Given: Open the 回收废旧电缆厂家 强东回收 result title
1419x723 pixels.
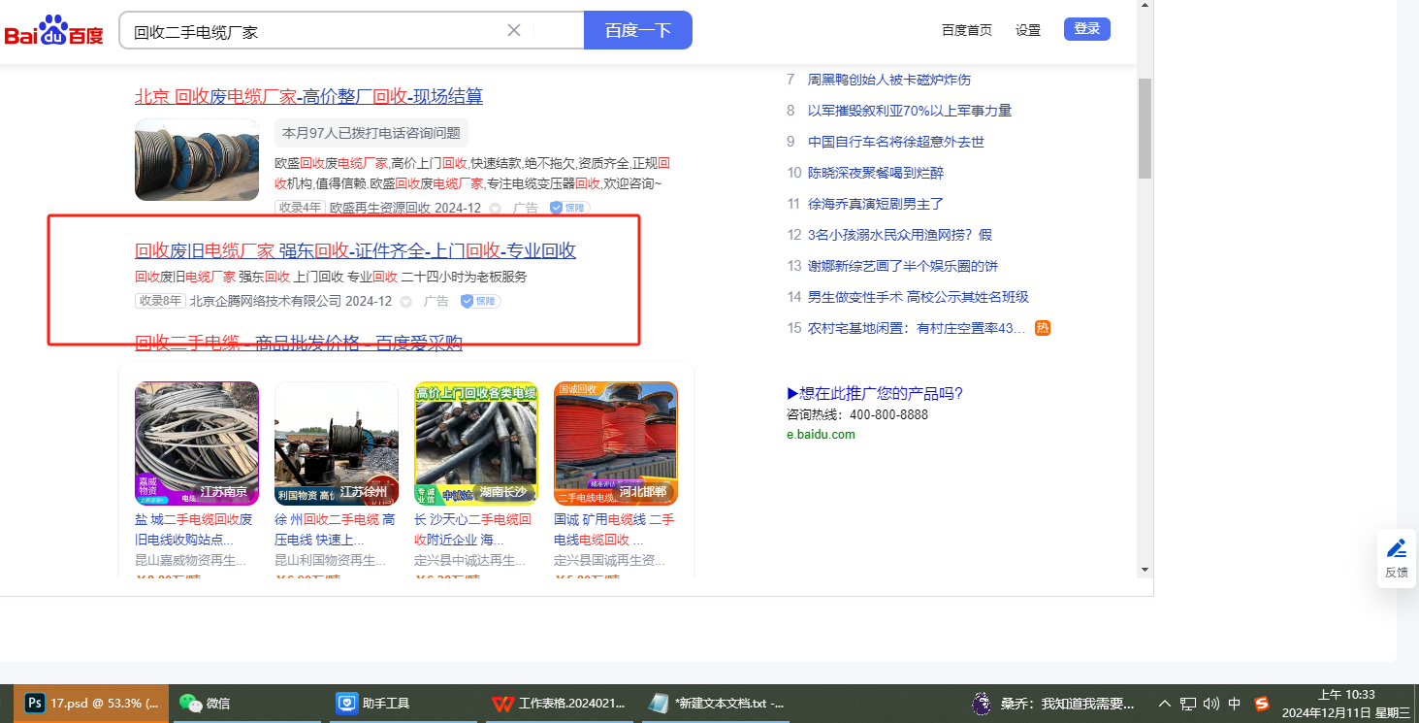Looking at the screenshot, I should [x=355, y=250].
